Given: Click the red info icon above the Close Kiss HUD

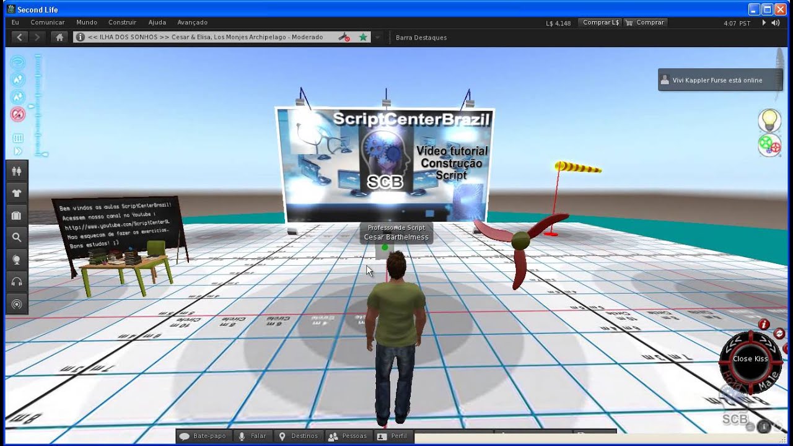Looking at the screenshot, I should point(764,325).
